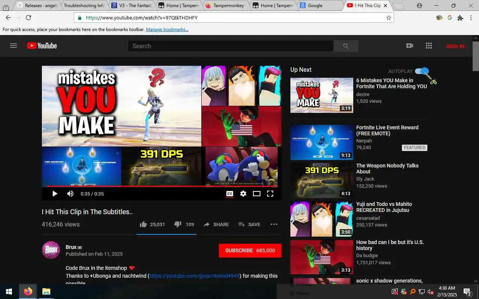Image resolution: width=479 pixels, height=299 pixels.
Task: Click the network tray icon
Action: click(x=421, y=292)
